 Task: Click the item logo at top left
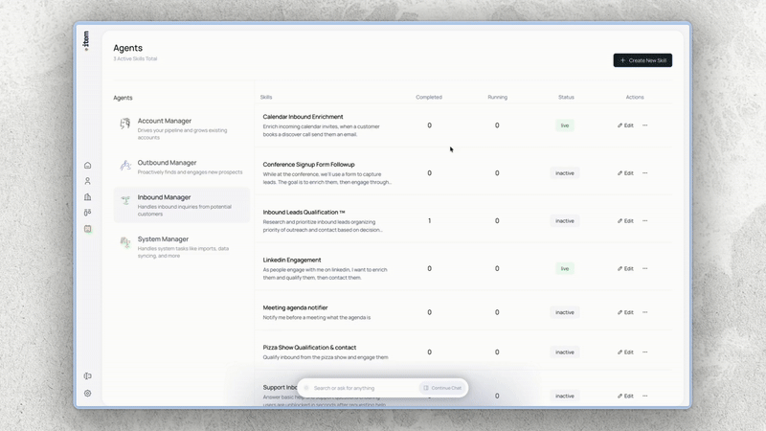pyautogui.click(x=86, y=40)
